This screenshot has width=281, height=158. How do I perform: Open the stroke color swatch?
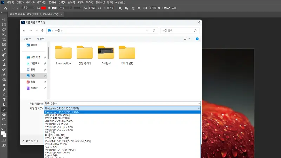point(54,8)
